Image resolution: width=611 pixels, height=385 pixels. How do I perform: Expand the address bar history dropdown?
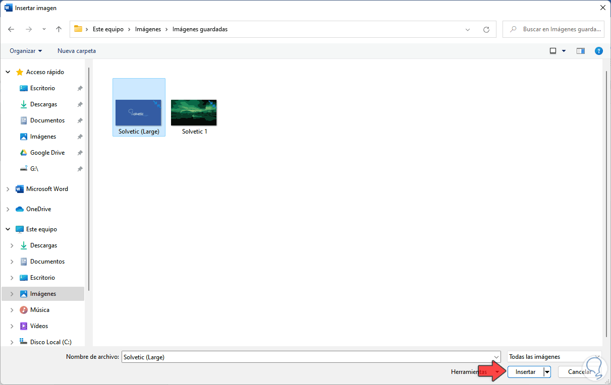pyautogui.click(x=468, y=29)
